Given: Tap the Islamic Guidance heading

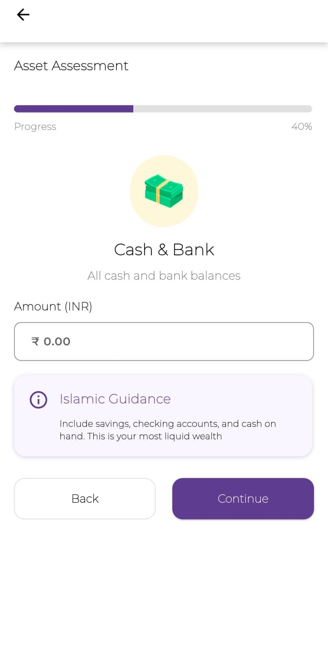Looking at the screenshot, I should pos(115,399).
